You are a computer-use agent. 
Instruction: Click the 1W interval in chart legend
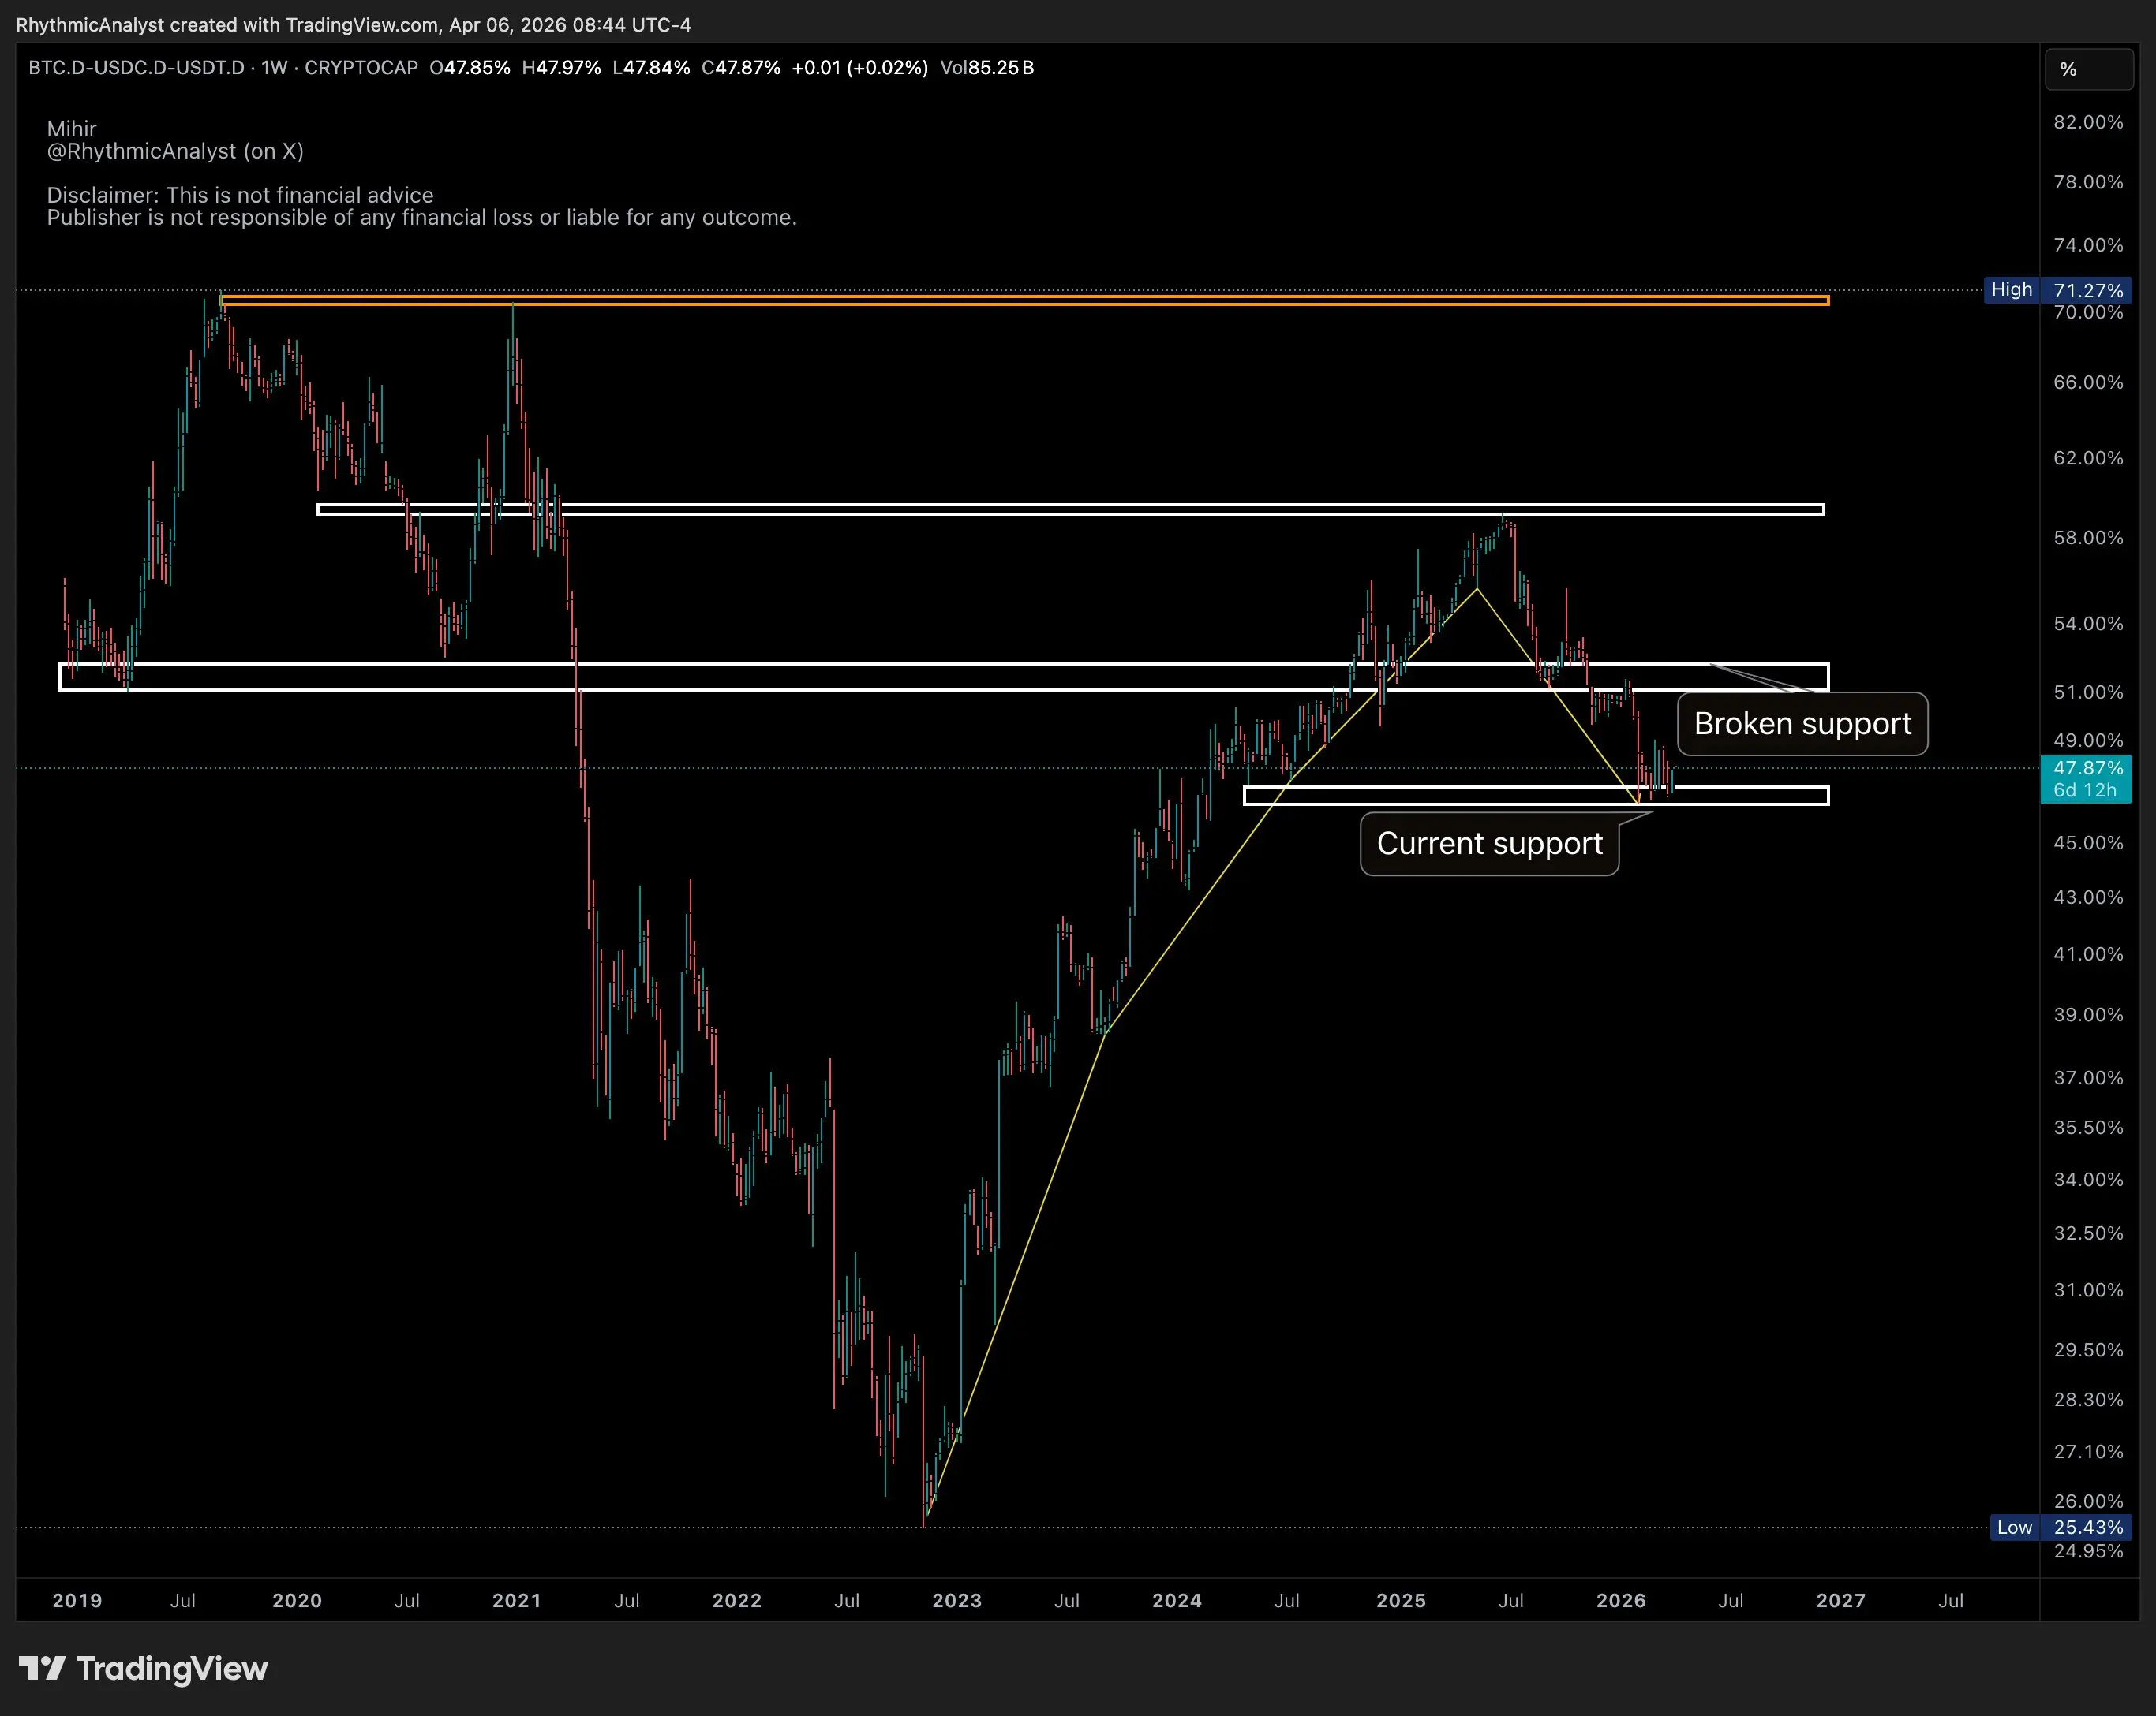[x=274, y=68]
